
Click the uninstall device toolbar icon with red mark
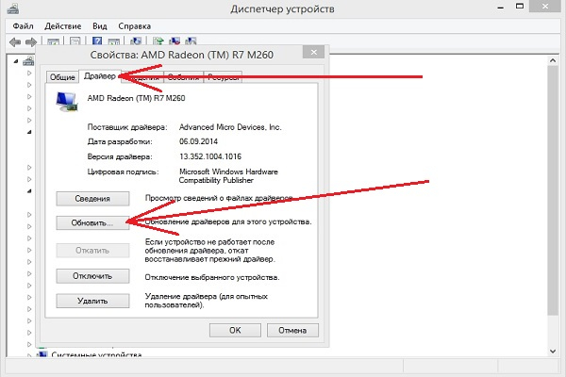175,41
